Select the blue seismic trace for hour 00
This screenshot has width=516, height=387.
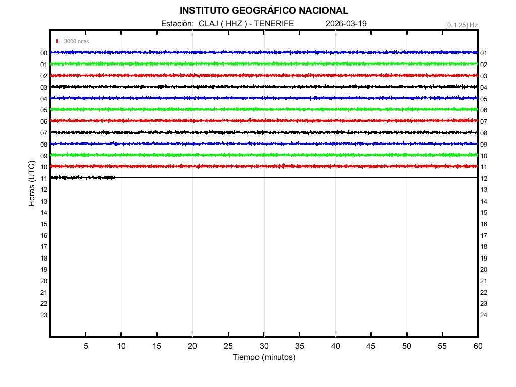tap(264, 52)
